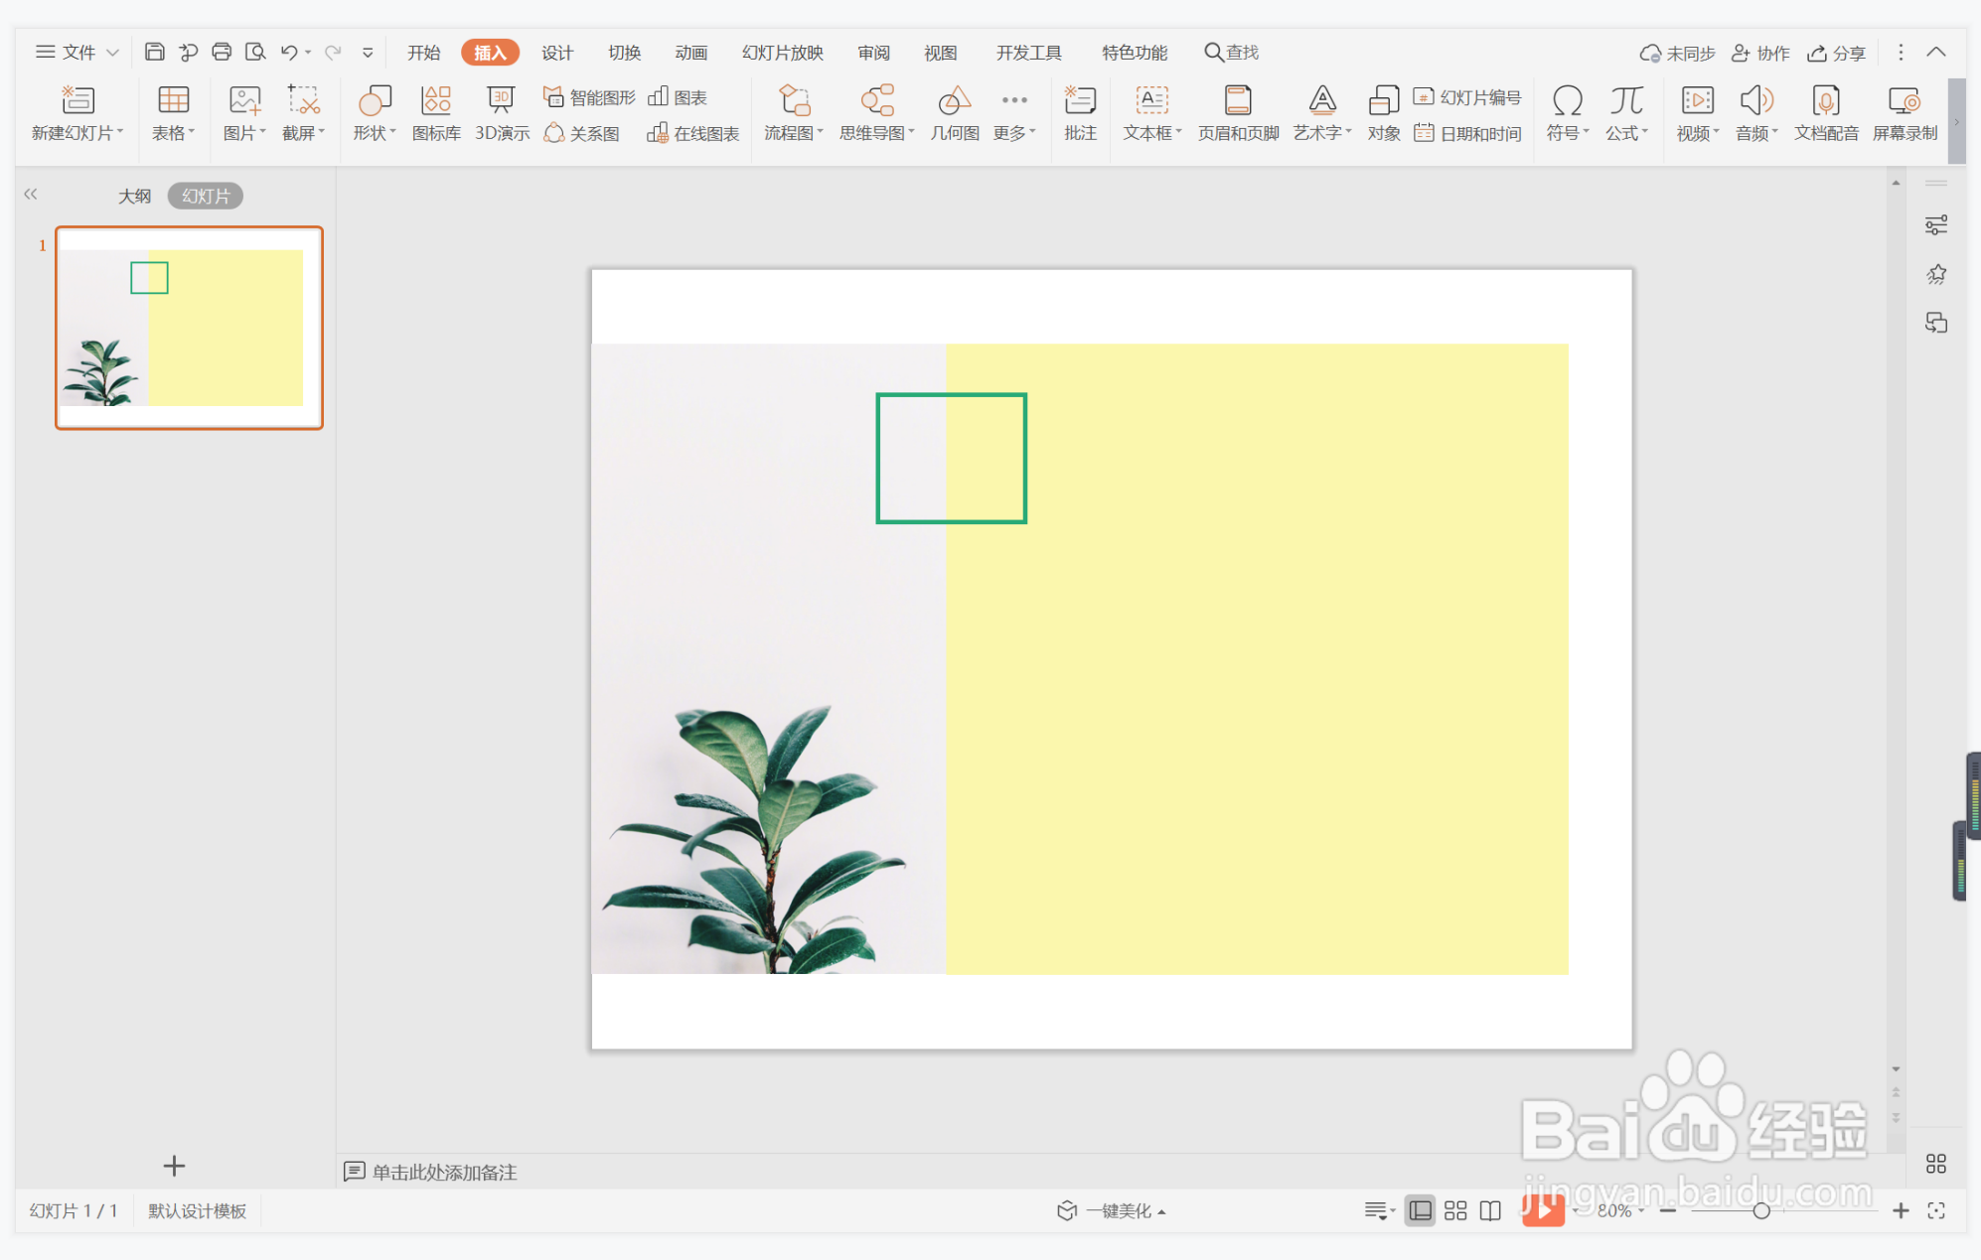Open the 开始 tab
Viewport: 1981px width, 1260px height.
(x=424, y=53)
